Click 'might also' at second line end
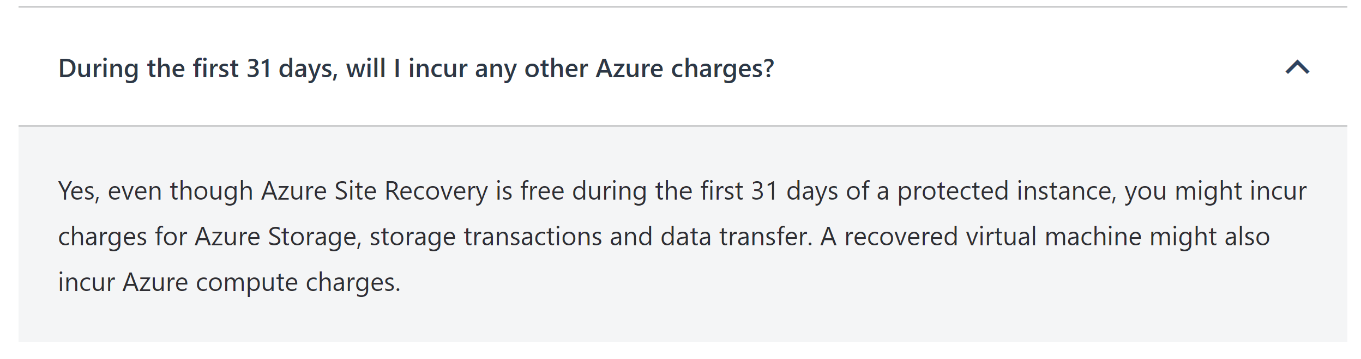This screenshot has height=359, width=1361. point(1209,237)
